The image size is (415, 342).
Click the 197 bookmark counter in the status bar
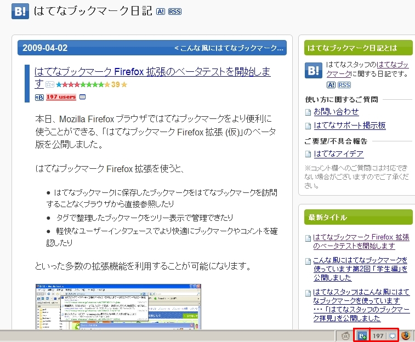point(378,336)
